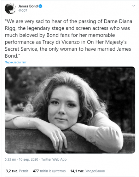Screen dimensions: 139x177
Task: Click the James Bond profile avatar
Action: pyautogui.click(x=10, y=8)
